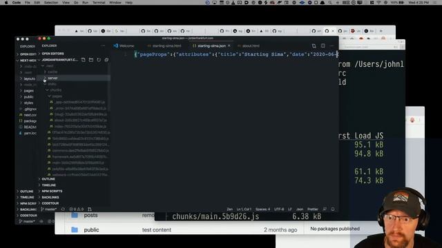Open errors and warnings count in status bar
Screen dimensions: 442x248
pyautogui.click(x=77, y=209)
